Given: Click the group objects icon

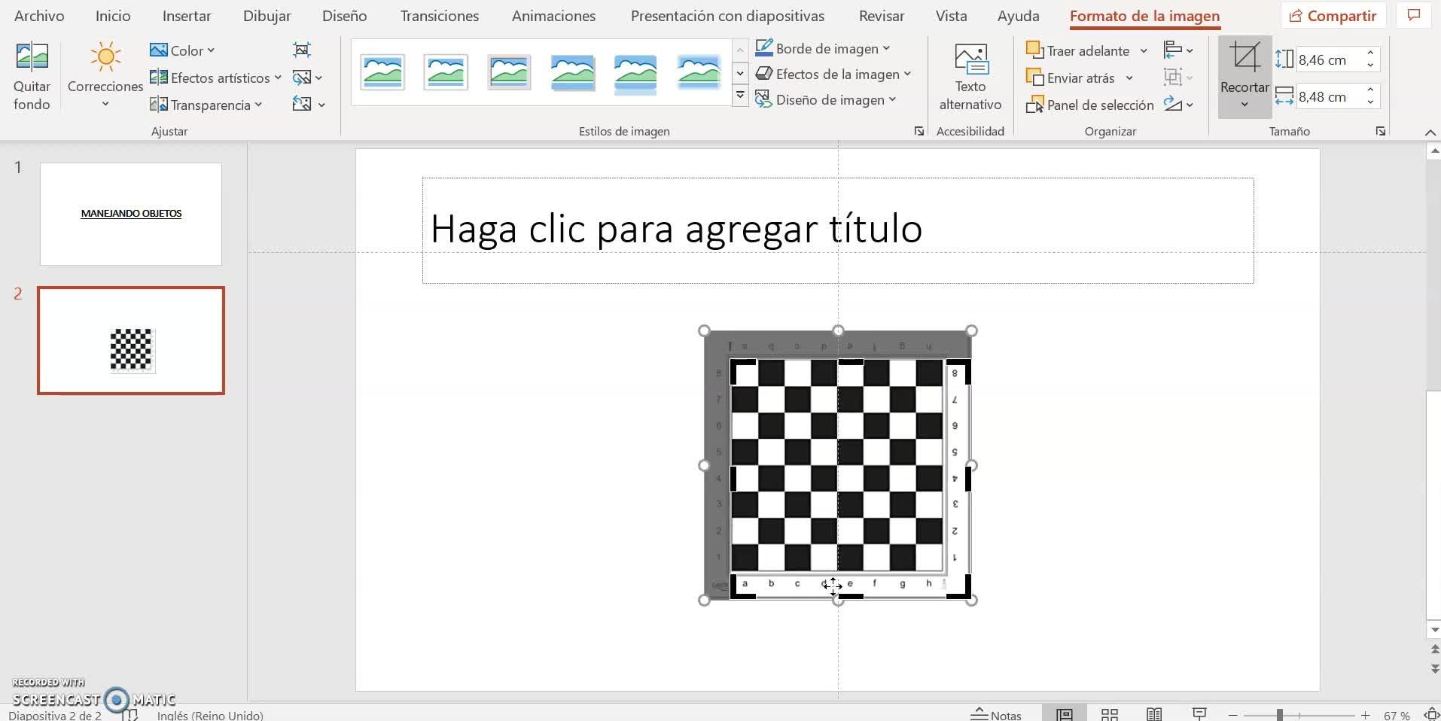Looking at the screenshot, I should [x=1178, y=78].
